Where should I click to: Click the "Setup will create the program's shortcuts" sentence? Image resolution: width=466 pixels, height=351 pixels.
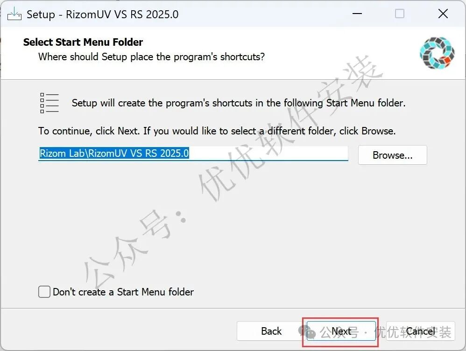(x=238, y=103)
